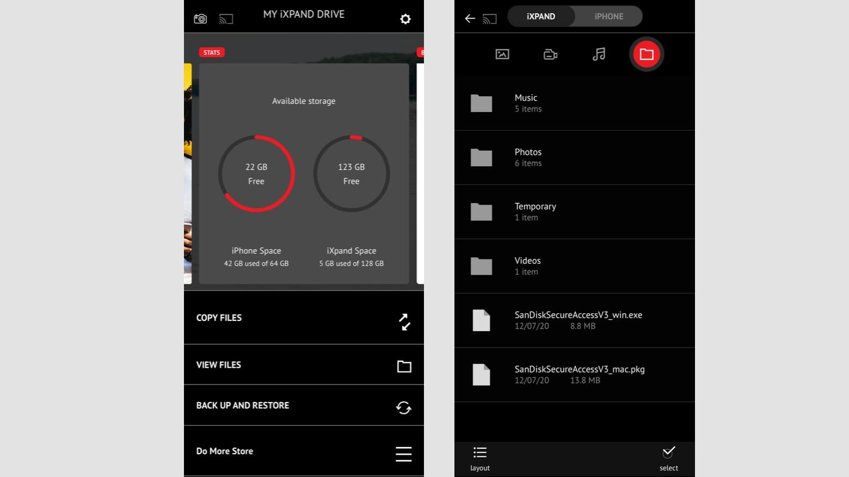Tap the cast icon beside the back arrow
The width and height of the screenshot is (849, 477).
[x=489, y=20]
